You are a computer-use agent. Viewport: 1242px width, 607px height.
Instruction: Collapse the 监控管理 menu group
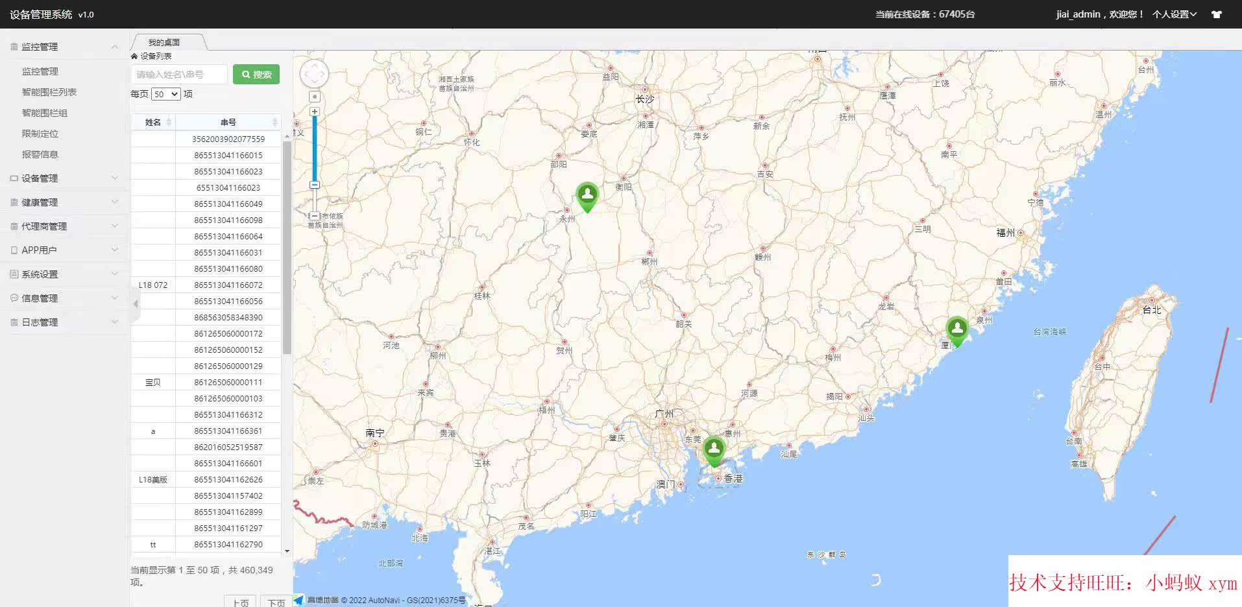[x=115, y=47]
